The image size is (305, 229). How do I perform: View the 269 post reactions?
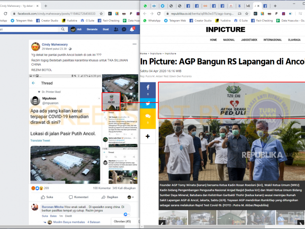40,188
